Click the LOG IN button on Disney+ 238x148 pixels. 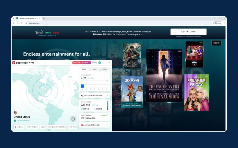[216, 43]
